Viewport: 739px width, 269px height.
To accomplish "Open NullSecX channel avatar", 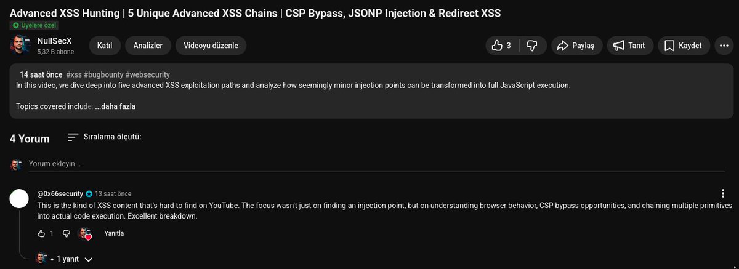I will pyautogui.click(x=20, y=46).
